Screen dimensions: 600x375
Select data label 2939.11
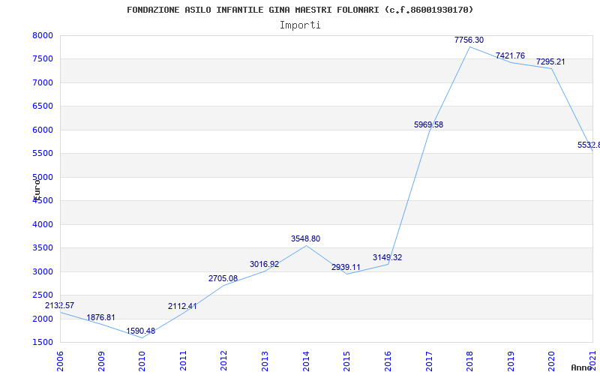pyautogui.click(x=346, y=267)
